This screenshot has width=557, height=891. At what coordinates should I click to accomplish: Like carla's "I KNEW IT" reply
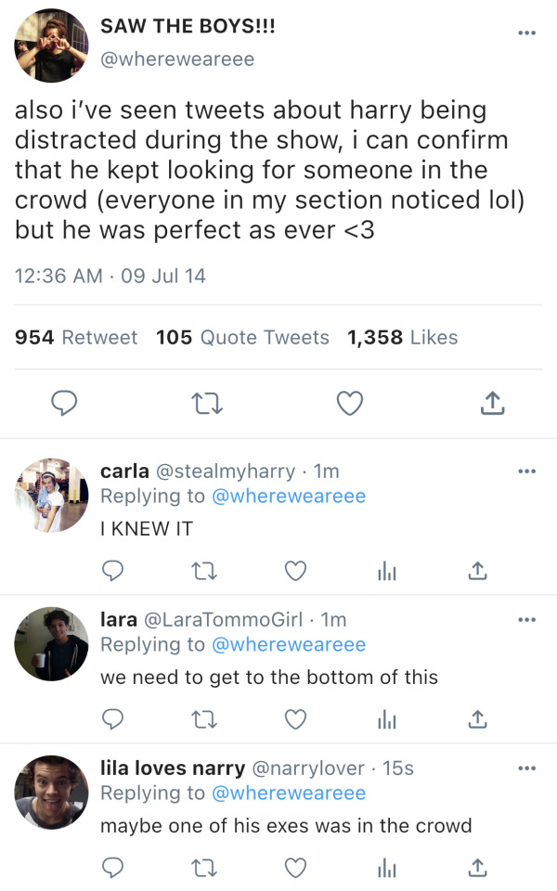[295, 571]
